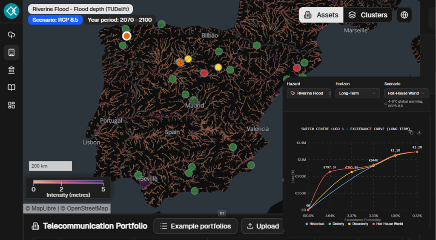Click the 3.64% exceedance probability axis label
Viewport: 436px width, 240px height.
pyautogui.click(x=330, y=216)
